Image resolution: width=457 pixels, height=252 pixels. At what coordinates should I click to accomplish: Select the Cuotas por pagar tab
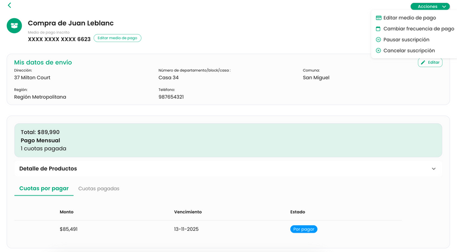pos(44,188)
